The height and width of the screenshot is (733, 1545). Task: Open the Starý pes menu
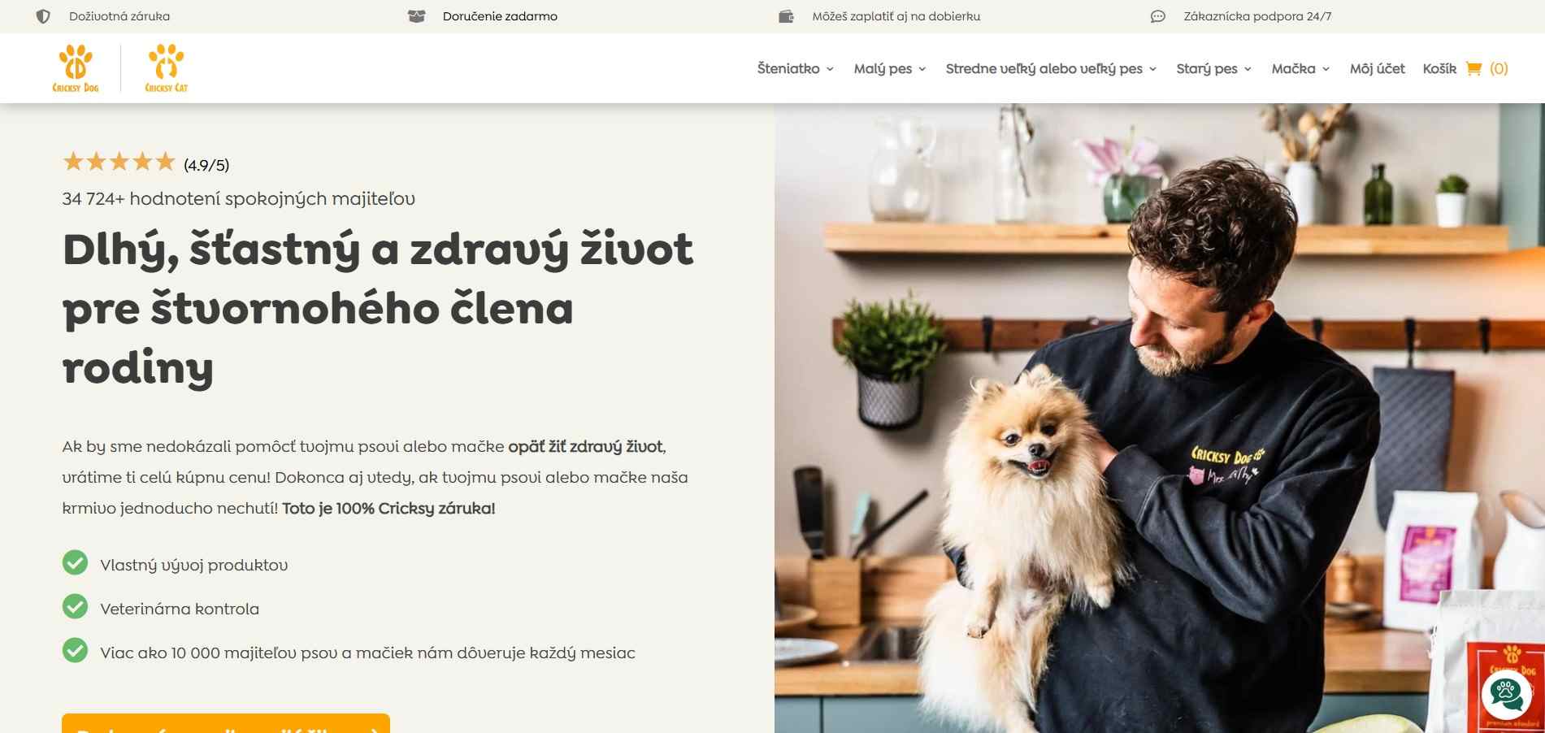click(x=1213, y=69)
